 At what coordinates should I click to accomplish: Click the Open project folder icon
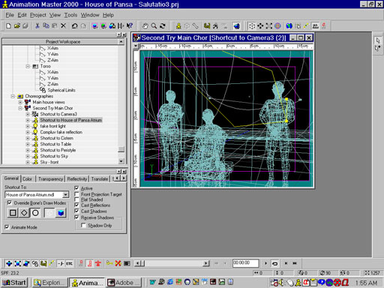17,25
